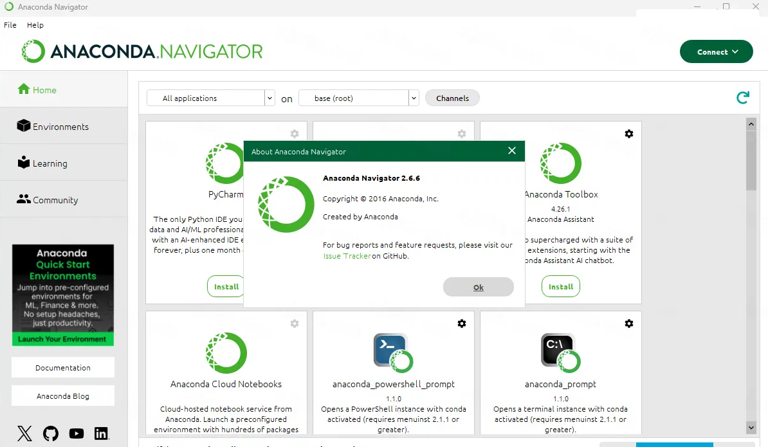Click the Anaconda Toolbox application icon
768x447 pixels.
(x=560, y=163)
